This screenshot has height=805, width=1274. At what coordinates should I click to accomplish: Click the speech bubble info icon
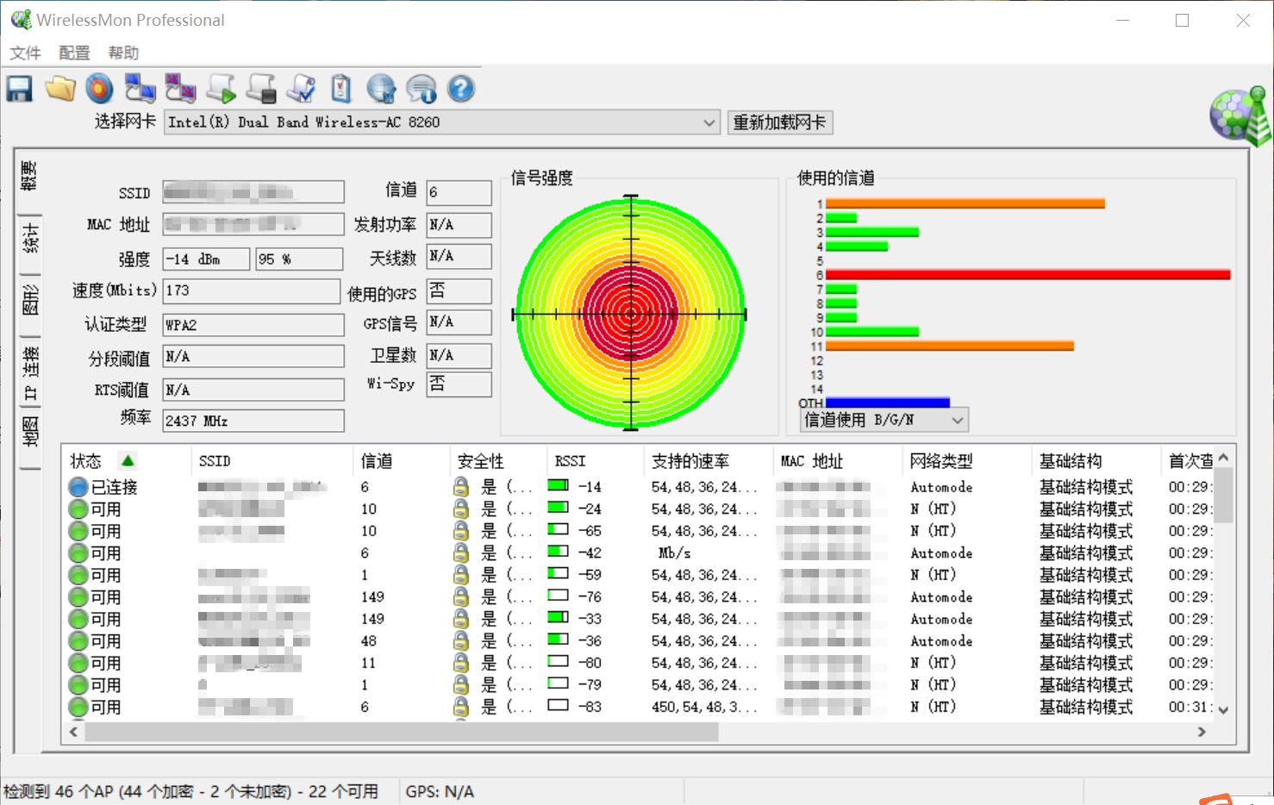tap(422, 89)
